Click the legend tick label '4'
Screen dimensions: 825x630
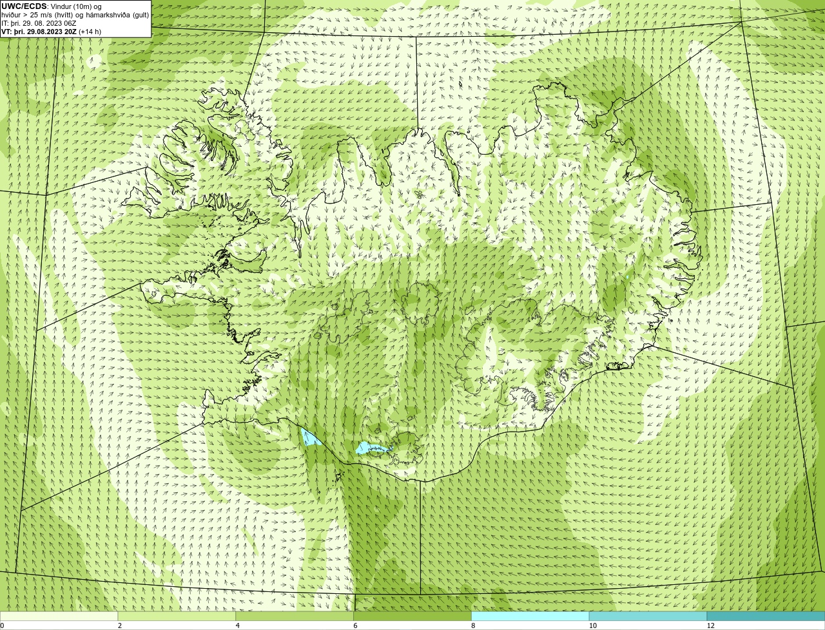click(238, 625)
